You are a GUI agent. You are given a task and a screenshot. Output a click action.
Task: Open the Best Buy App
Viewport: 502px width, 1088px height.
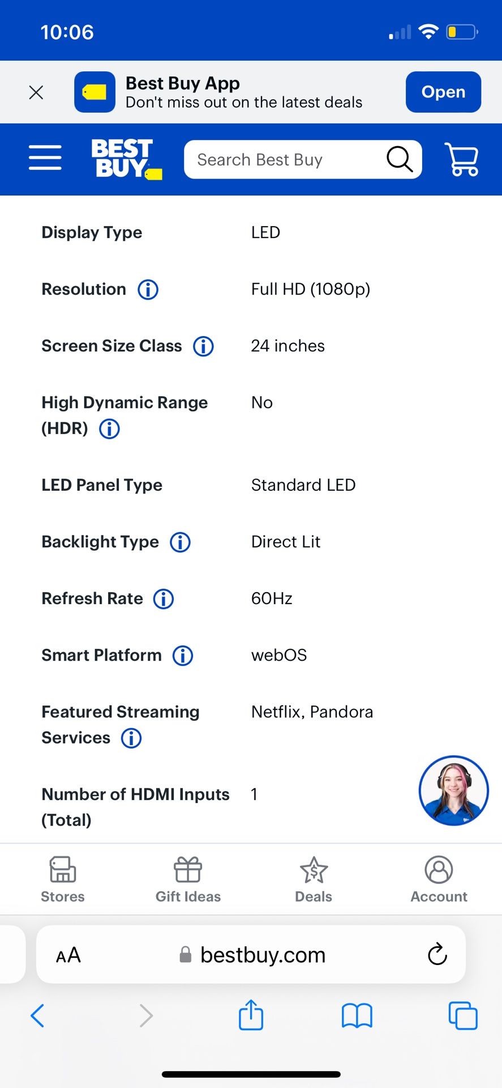[443, 92]
